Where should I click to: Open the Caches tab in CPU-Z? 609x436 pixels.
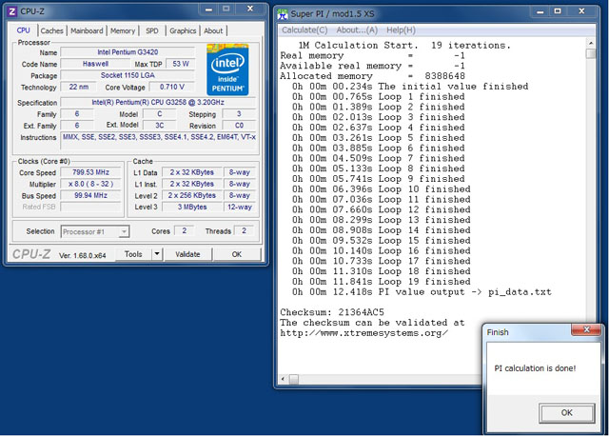coord(51,30)
